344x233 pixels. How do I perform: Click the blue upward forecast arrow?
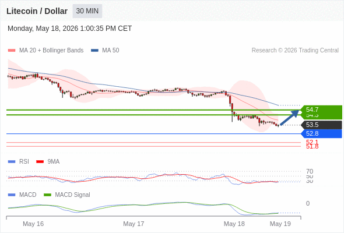[290, 118]
